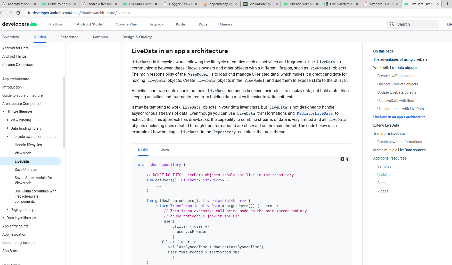Open Guide to app architecture link

[x=22, y=95]
